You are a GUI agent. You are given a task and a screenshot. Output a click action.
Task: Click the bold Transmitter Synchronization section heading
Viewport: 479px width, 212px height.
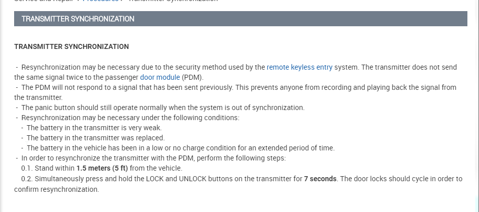(x=71, y=46)
